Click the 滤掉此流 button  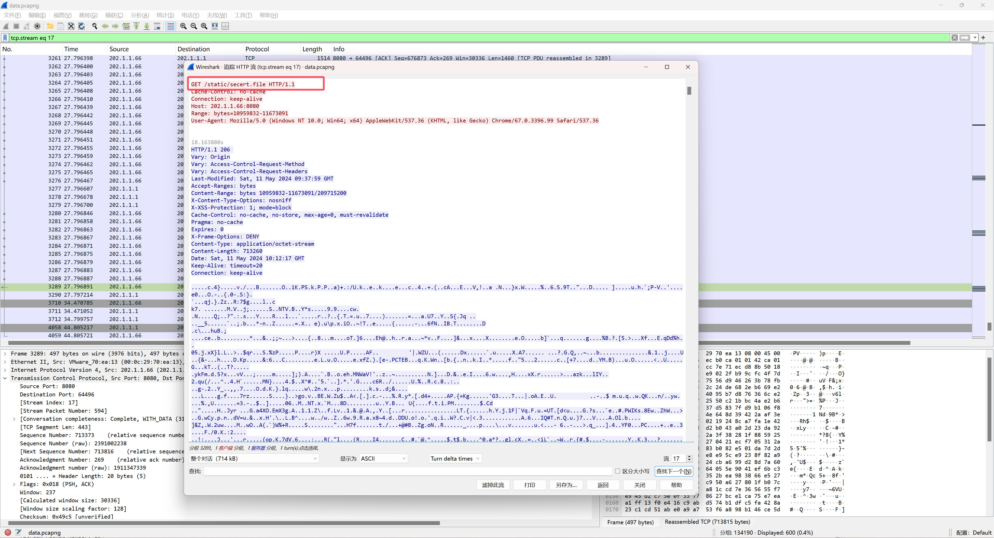[493, 485]
